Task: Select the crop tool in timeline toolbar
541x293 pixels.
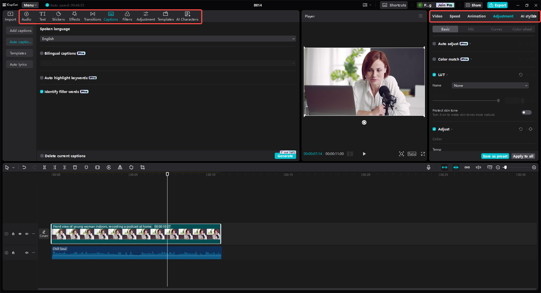Action: [142, 167]
